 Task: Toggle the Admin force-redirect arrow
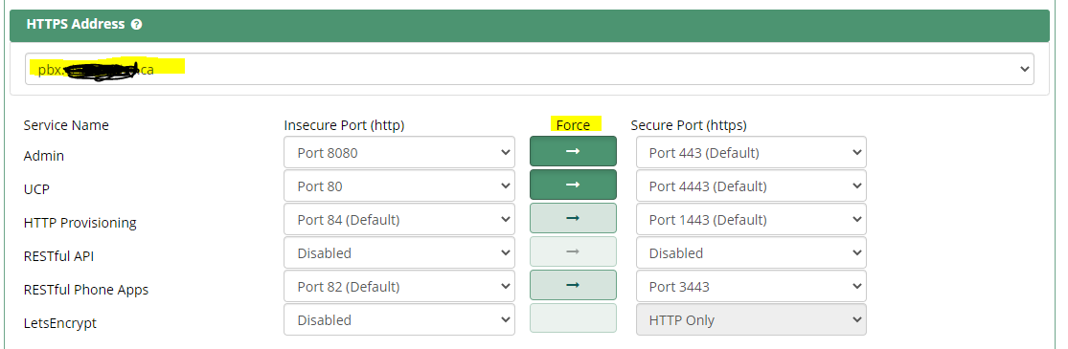click(x=573, y=151)
